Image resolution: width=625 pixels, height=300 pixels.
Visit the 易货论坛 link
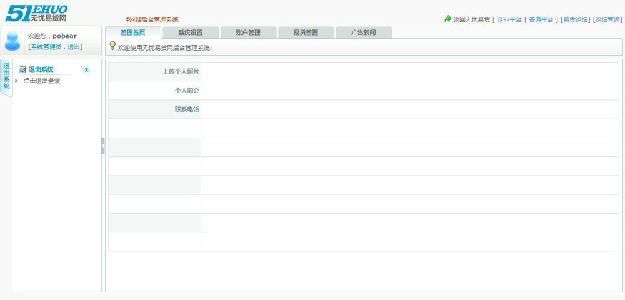click(x=575, y=20)
